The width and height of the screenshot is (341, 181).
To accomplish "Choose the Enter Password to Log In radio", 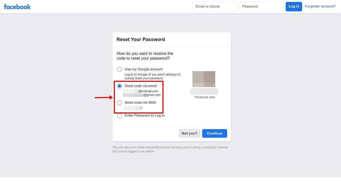I will coord(120,115).
